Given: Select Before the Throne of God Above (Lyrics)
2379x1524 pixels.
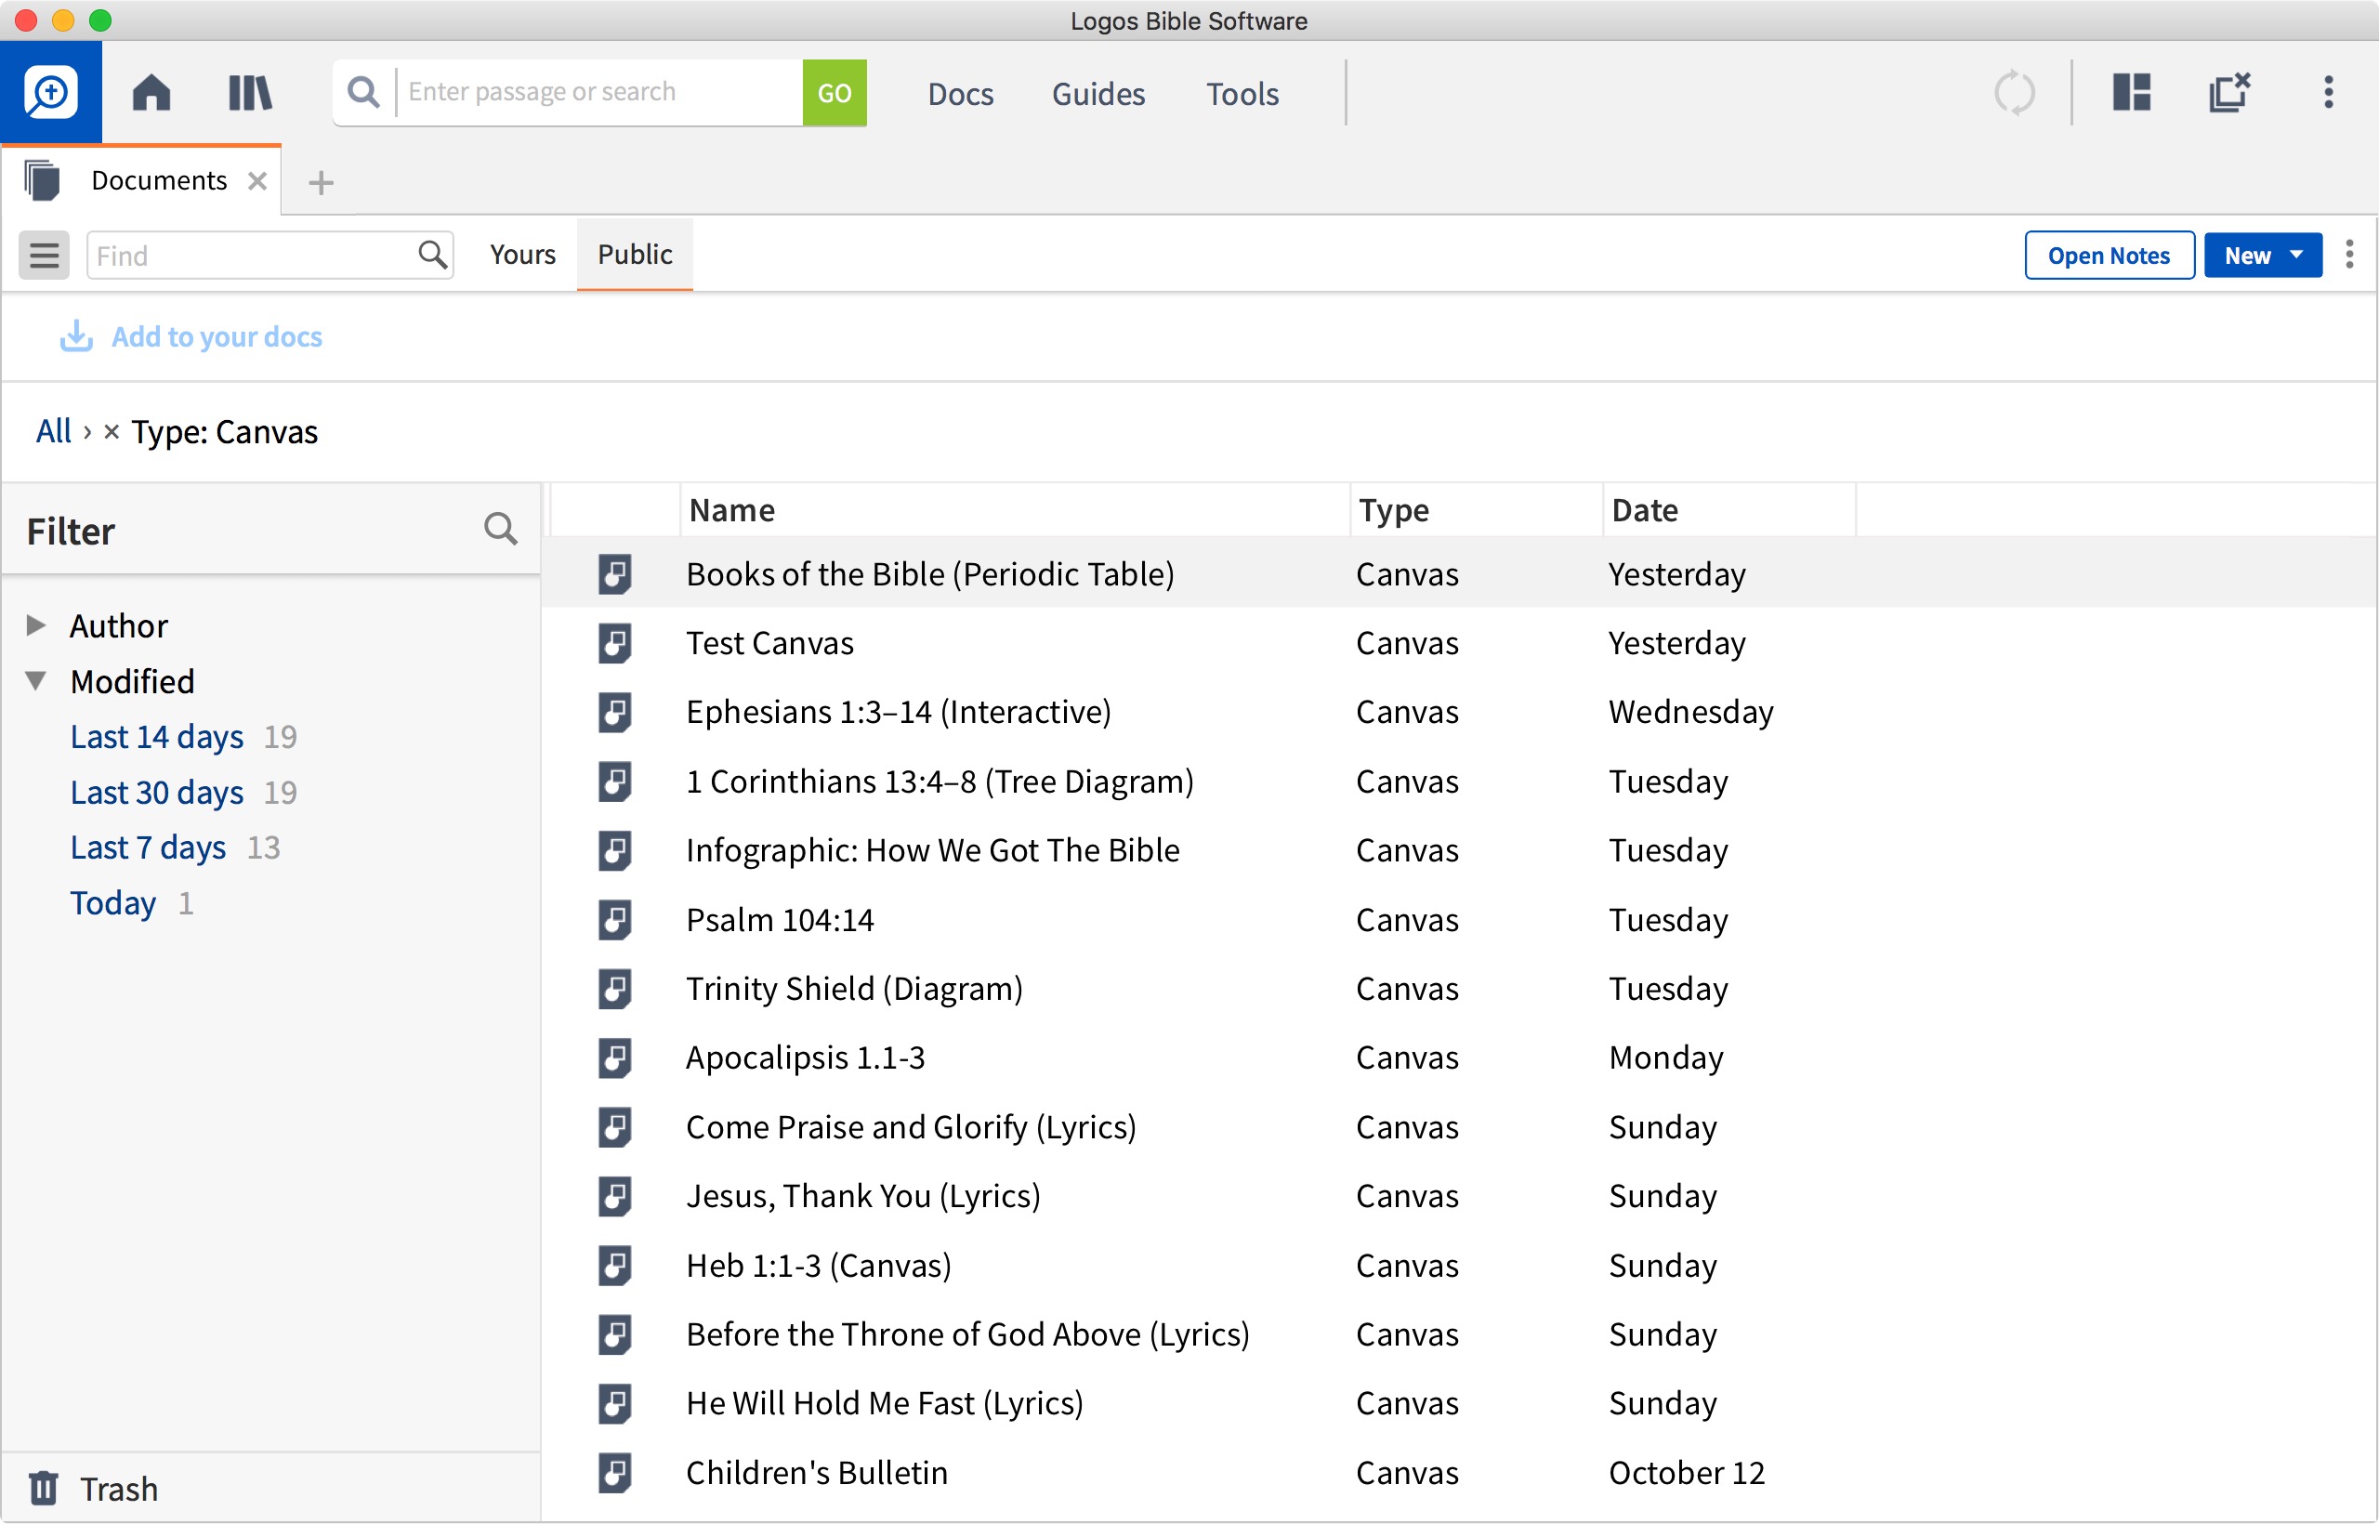Looking at the screenshot, I should pyautogui.click(x=967, y=1334).
